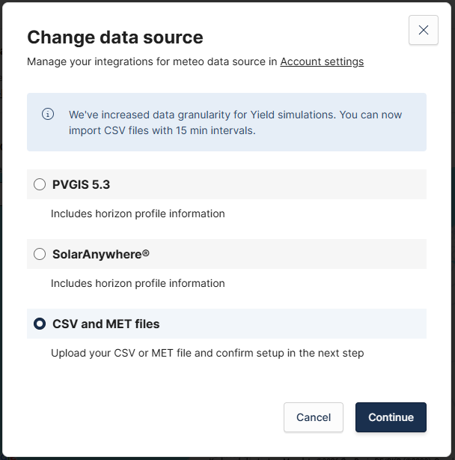Choose the SolarAnywhere radio button

(x=40, y=254)
